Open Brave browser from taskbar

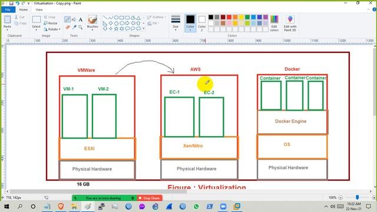click(61, 206)
